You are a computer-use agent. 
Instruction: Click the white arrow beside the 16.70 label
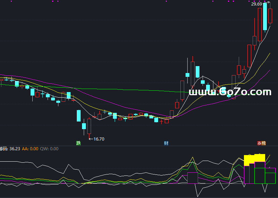coord(91,139)
